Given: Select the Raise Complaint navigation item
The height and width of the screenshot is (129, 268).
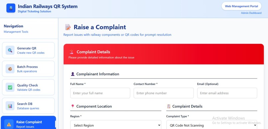Looking at the screenshot, I should click(x=28, y=122).
